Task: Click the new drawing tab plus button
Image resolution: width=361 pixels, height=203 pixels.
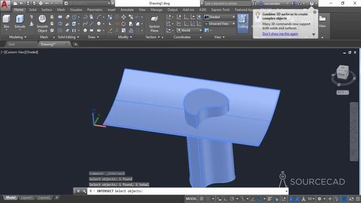Action: pos(76,44)
